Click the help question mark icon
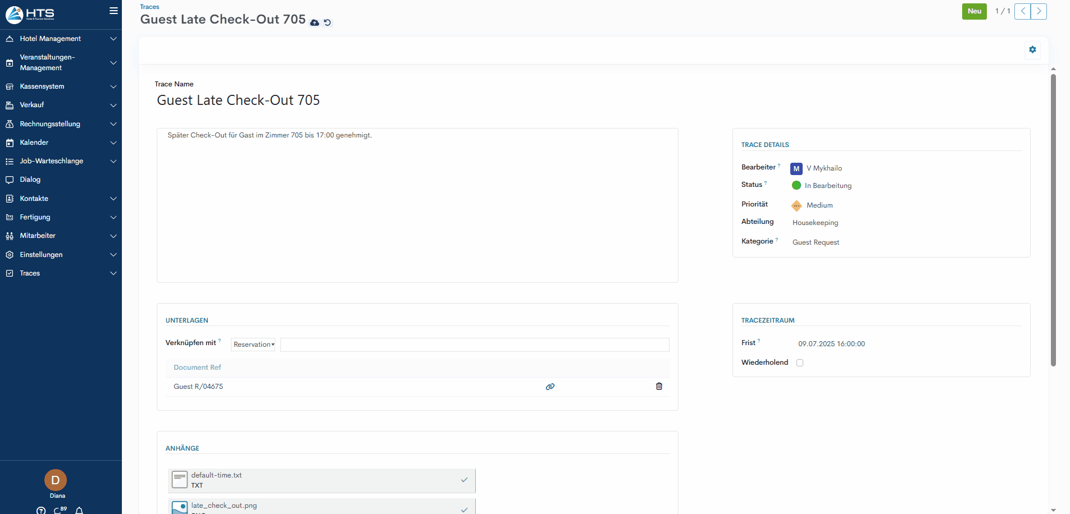The width and height of the screenshot is (1070, 514). tap(41, 510)
